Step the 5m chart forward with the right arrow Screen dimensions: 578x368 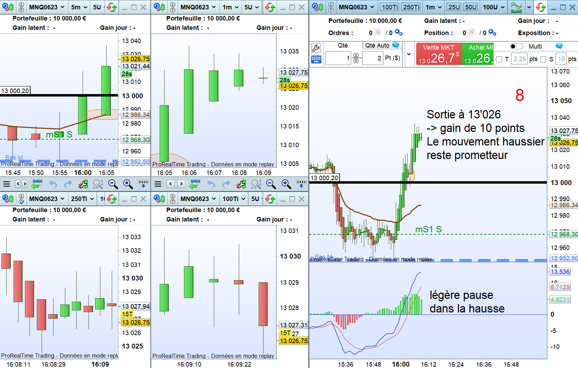pyautogui.click(x=25, y=184)
